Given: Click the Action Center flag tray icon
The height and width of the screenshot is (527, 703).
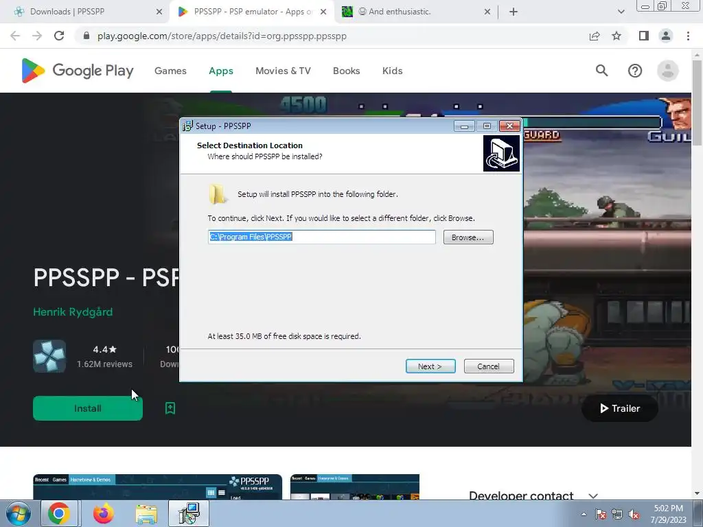Looking at the screenshot, I should (601, 514).
